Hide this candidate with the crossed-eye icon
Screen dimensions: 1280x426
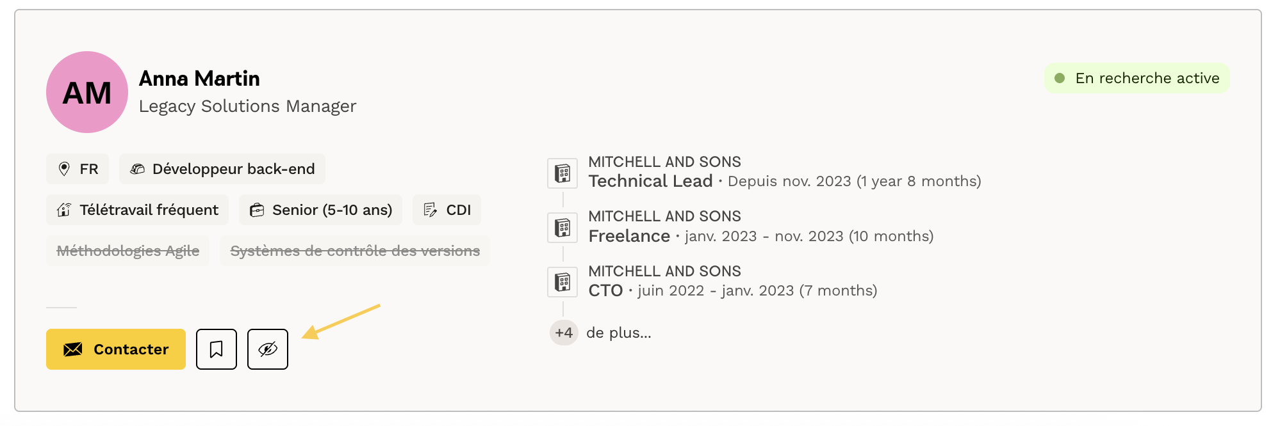pos(268,349)
